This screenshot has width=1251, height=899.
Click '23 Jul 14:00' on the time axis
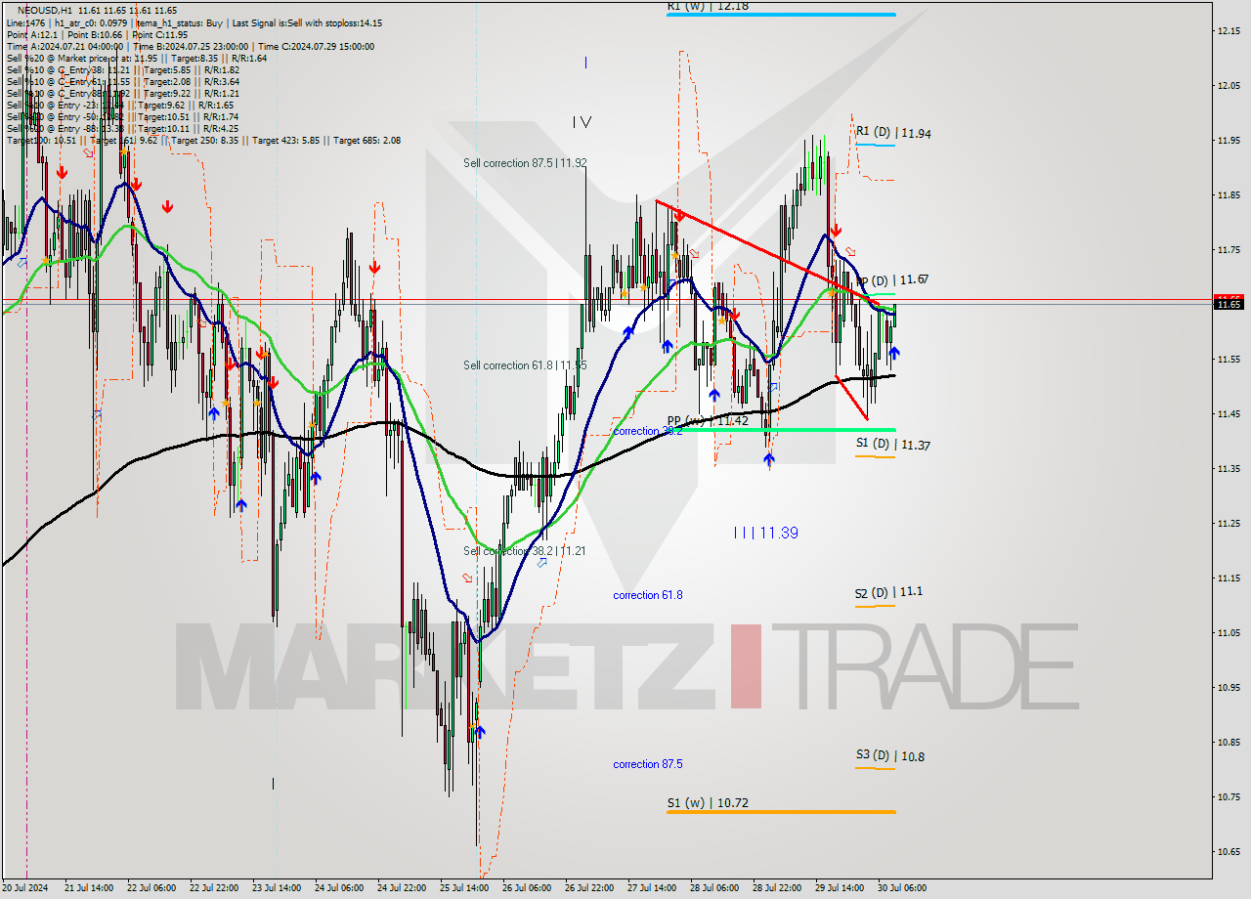[x=277, y=888]
